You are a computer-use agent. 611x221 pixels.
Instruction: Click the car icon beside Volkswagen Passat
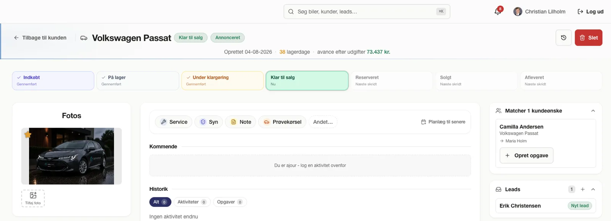(84, 38)
